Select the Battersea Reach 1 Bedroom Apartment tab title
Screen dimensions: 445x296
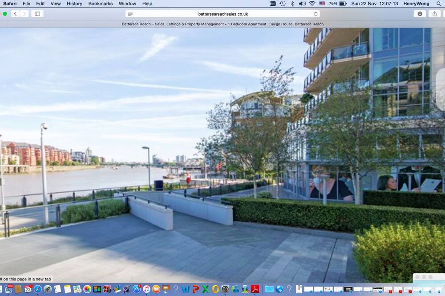click(x=222, y=24)
